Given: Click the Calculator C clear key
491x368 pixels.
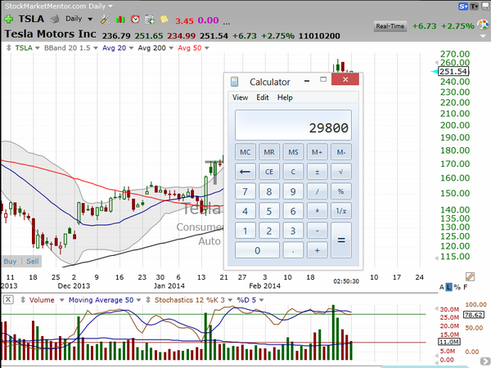Looking at the screenshot, I should pyautogui.click(x=293, y=172).
